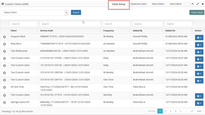
Task: Sort table by Client column
Action: pos(24,31)
